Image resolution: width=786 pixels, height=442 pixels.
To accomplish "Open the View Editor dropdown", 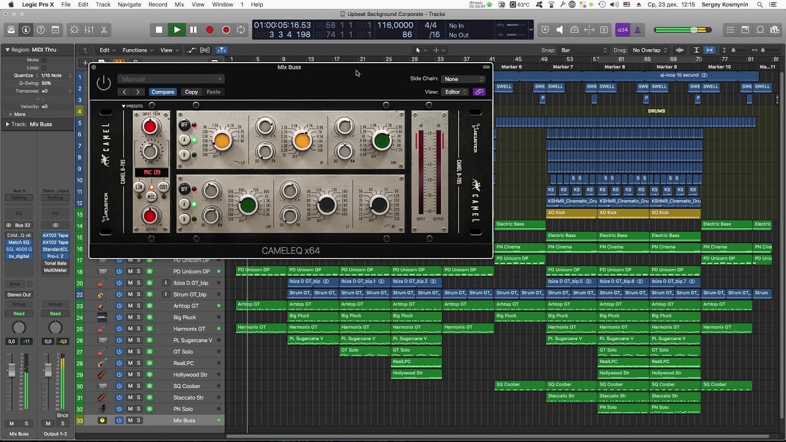I will tap(456, 92).
